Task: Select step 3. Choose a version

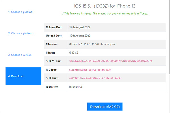Action: (20, 55)
